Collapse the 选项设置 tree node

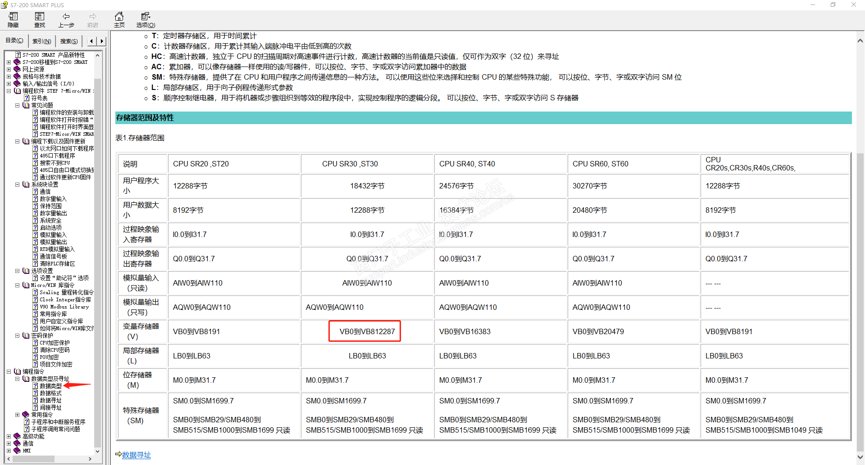pyautogui.click(x=17, y=271)
